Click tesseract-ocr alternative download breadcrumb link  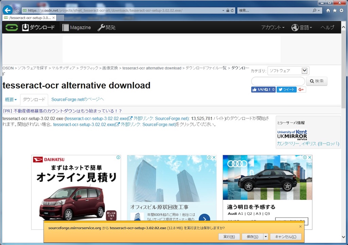pyautogui.click(x=152, y=68)
